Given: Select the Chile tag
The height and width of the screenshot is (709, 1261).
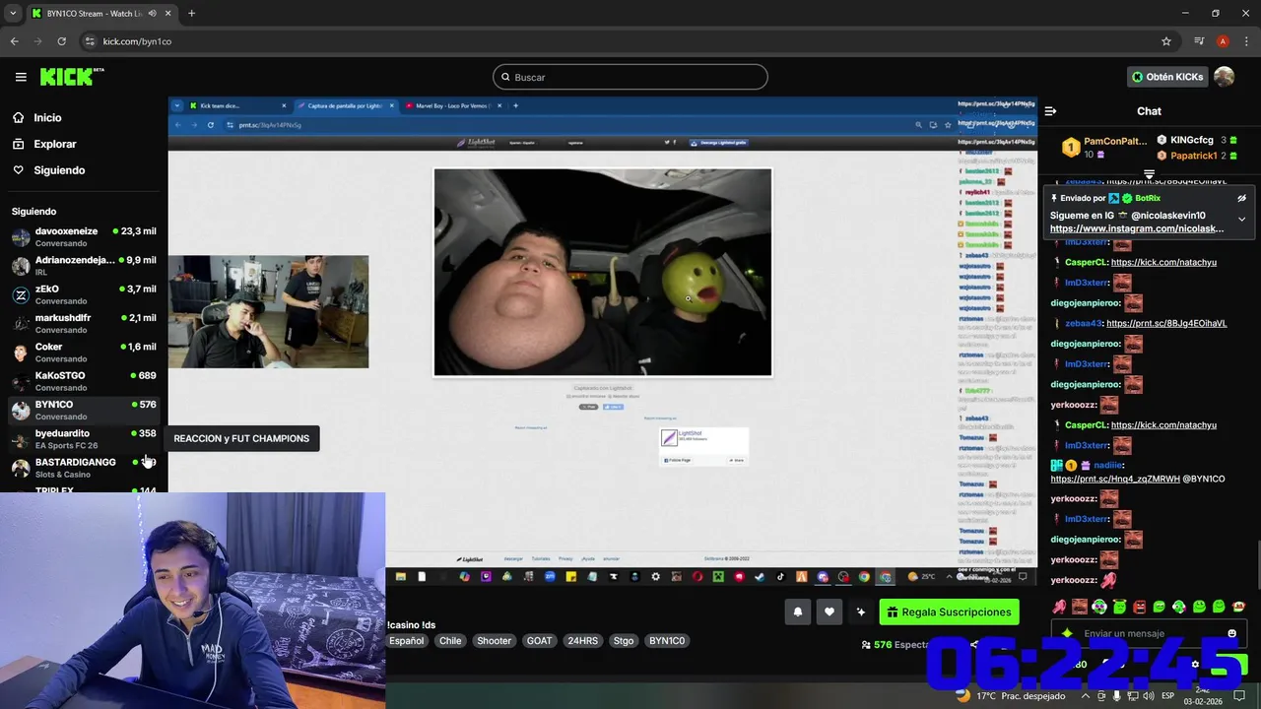Looking at the screenshot, I should [450, 640].
